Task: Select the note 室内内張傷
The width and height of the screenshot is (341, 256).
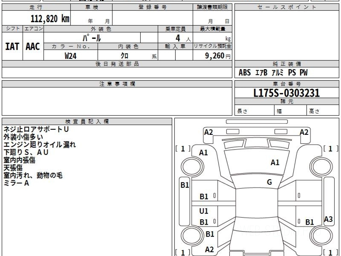Action: tap(19, 160)
